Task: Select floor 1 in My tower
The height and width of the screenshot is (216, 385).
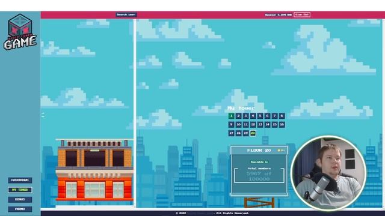Action: point(231,116)
